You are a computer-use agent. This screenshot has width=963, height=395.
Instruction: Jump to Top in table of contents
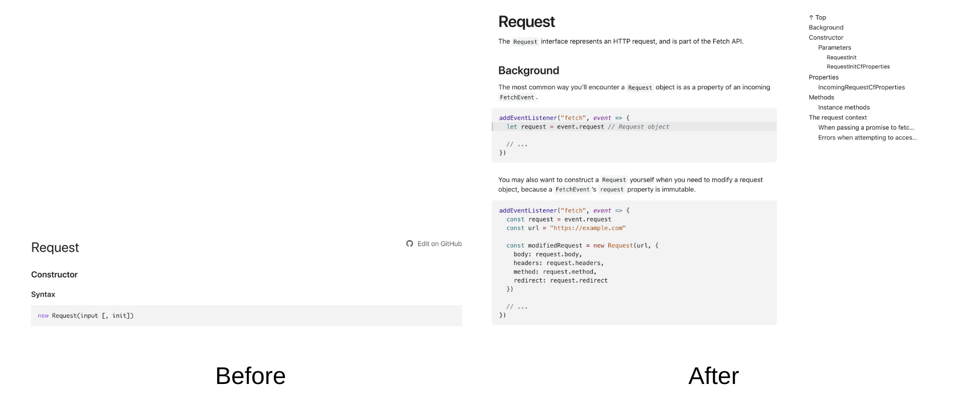point(817,18)
